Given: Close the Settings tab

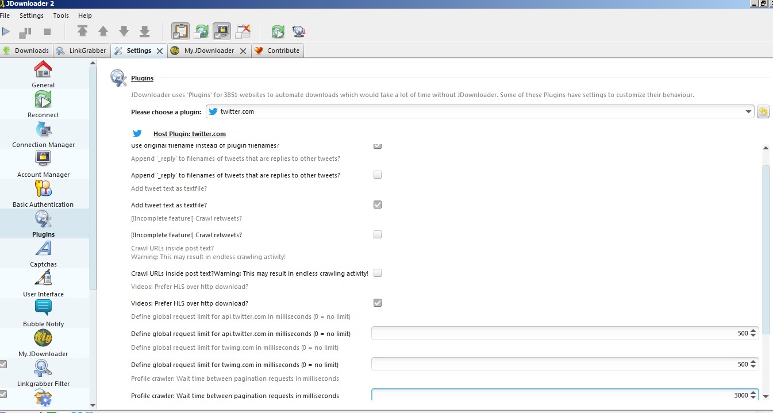Looking at the screenshot, I should (x=160, y=51).
